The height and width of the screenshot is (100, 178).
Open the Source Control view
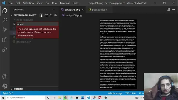tap(5, 30)
